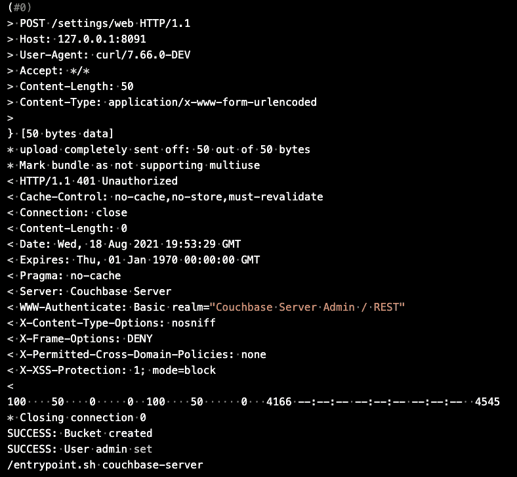Image resolution: width=517 pixels, height=477 pixels.
Task: Click the Expires Thu, 01 Jan 1970 line
Action: click(134, 260)
